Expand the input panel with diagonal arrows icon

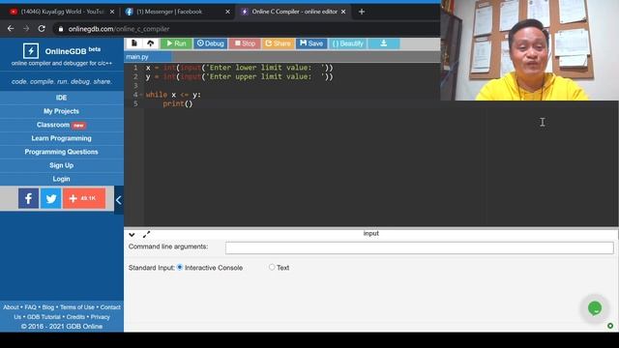click(146, 234)
